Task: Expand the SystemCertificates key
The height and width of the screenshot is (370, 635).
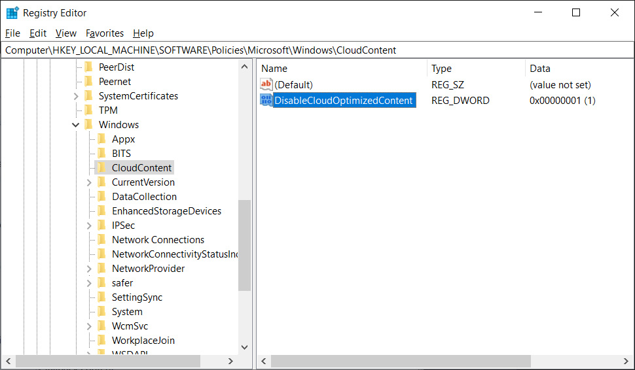Action: [76, 96]
